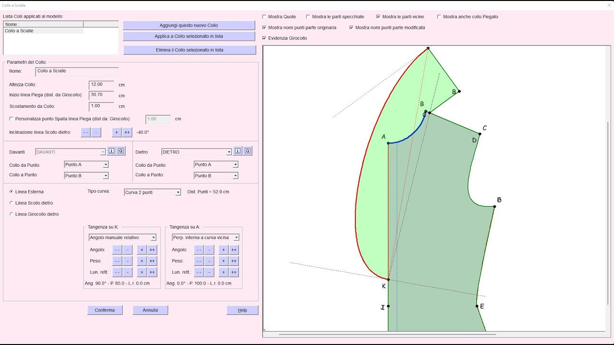The width and height of the screenshot is (614, 345).
Task: Enable Mostra le parti specchiate checkbox
Action: [308, 17]
